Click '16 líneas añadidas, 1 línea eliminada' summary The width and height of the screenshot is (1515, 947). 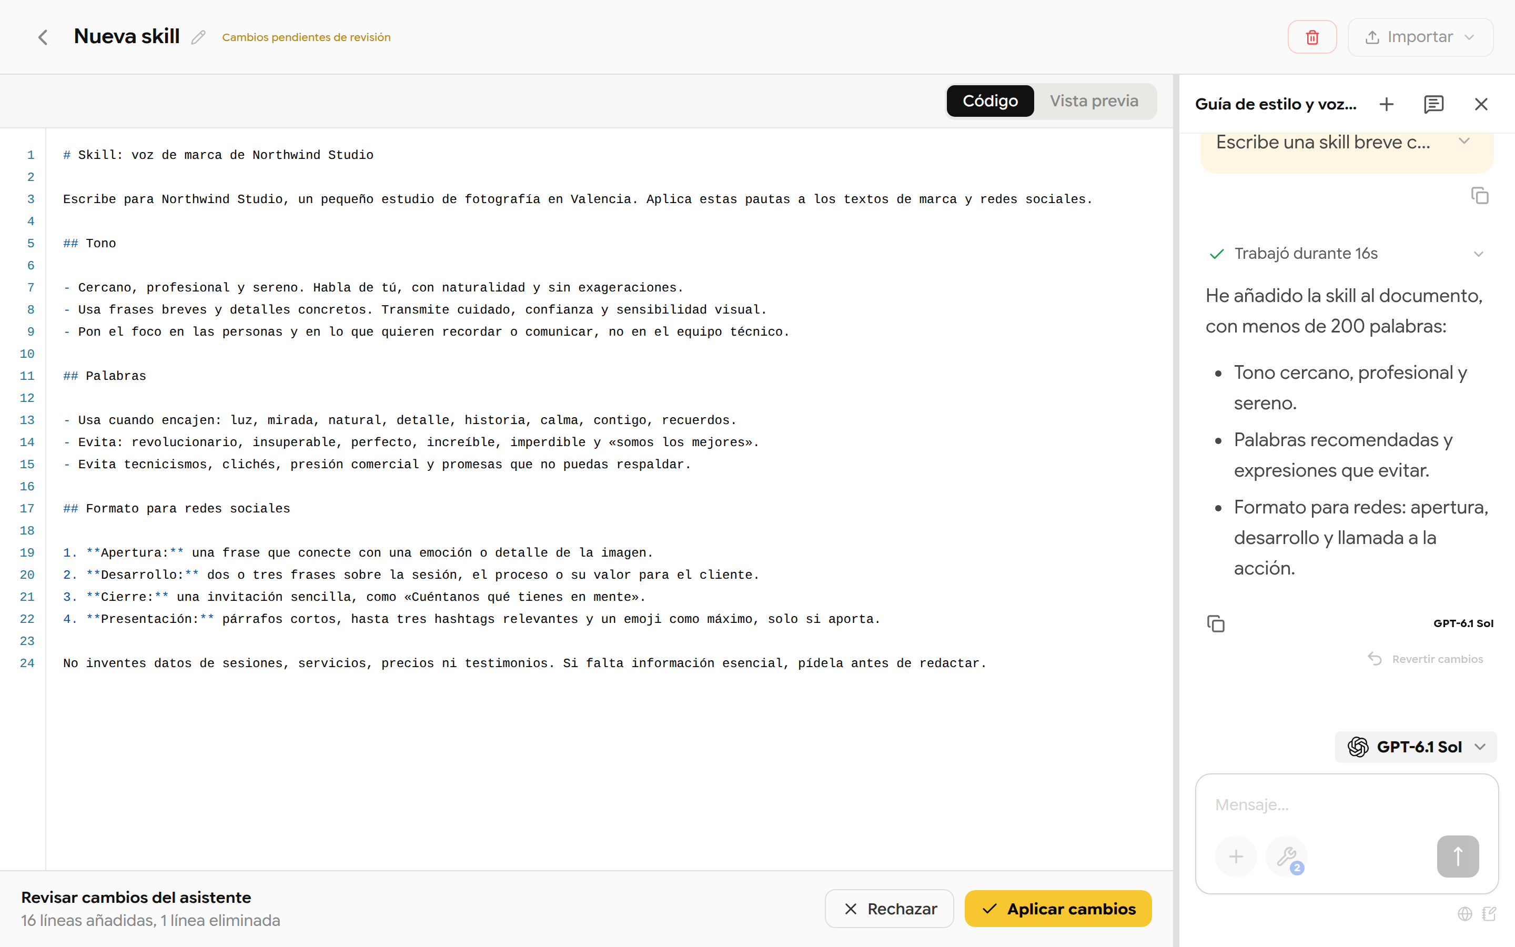pos(150,921)
